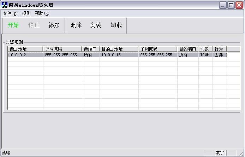The height and width of the screenshot is (157, 245).
Task: Maximize the firewall window
Action: [231, 5]
